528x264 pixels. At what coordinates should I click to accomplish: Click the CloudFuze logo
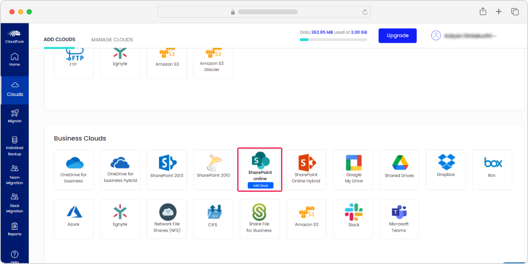[x=15, y=37]
